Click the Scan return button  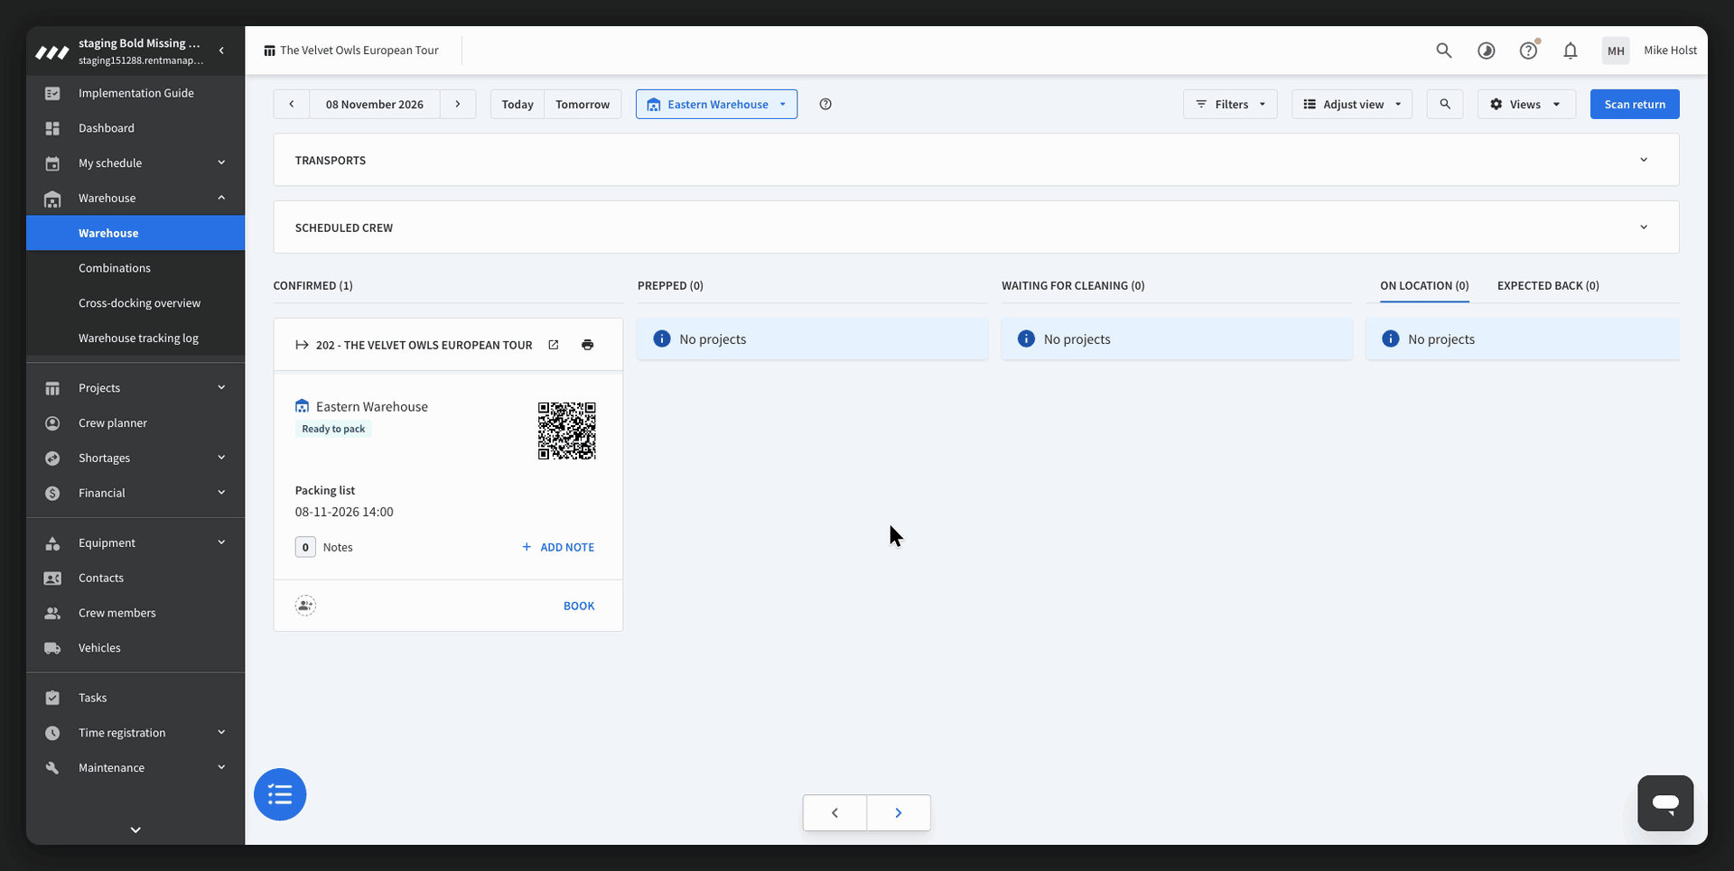click(x=1635, y=105)
